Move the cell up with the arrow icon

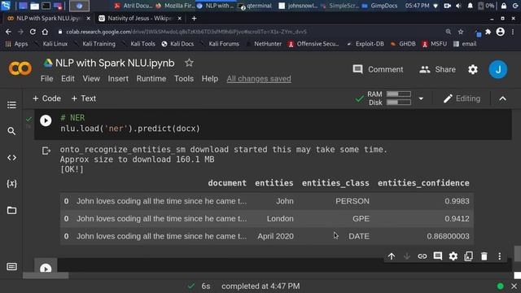(392, 256)
